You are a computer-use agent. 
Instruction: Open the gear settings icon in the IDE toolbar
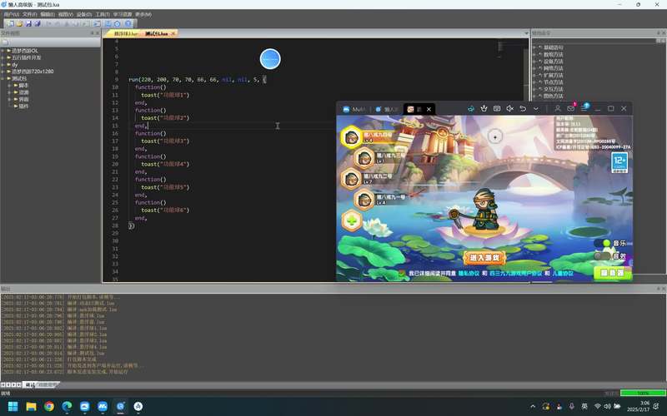pos(118,24)
